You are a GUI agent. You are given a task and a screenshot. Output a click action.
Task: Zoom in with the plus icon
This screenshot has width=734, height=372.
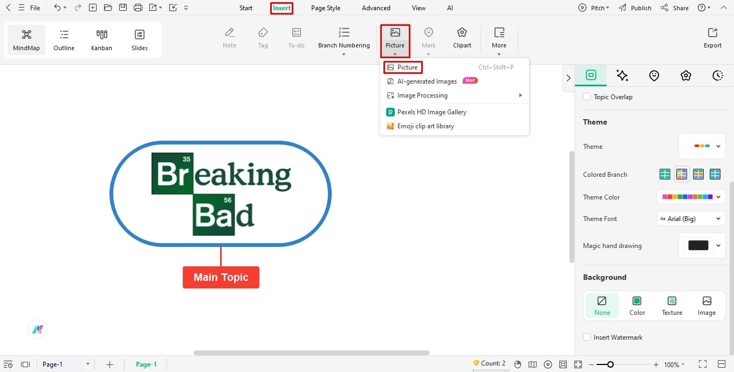coord(656,364)
